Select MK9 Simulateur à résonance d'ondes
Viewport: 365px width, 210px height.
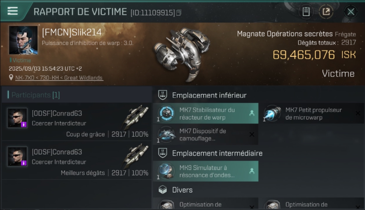click(206, 171)
